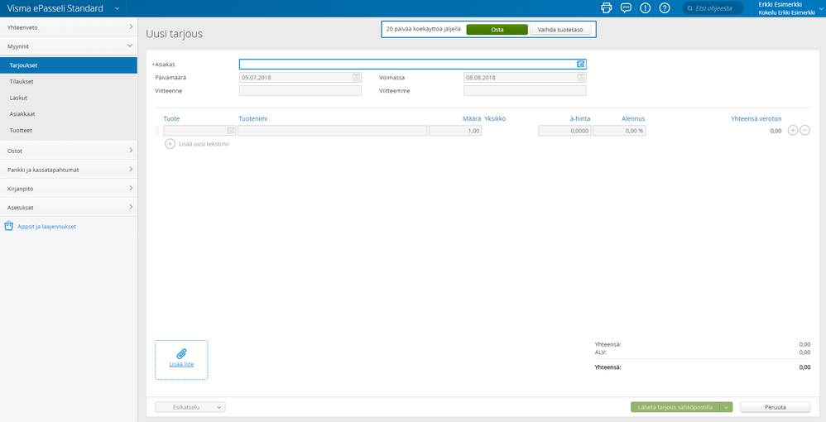The image size is (826, 422).
Task: Expand the Ostot sidebar section
Action: tap(69, 151)
